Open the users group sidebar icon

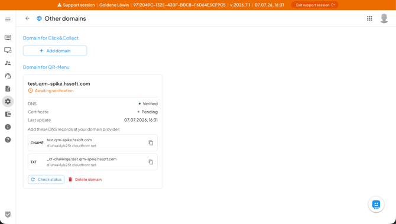pyautogui.click(x=8, y=63)
